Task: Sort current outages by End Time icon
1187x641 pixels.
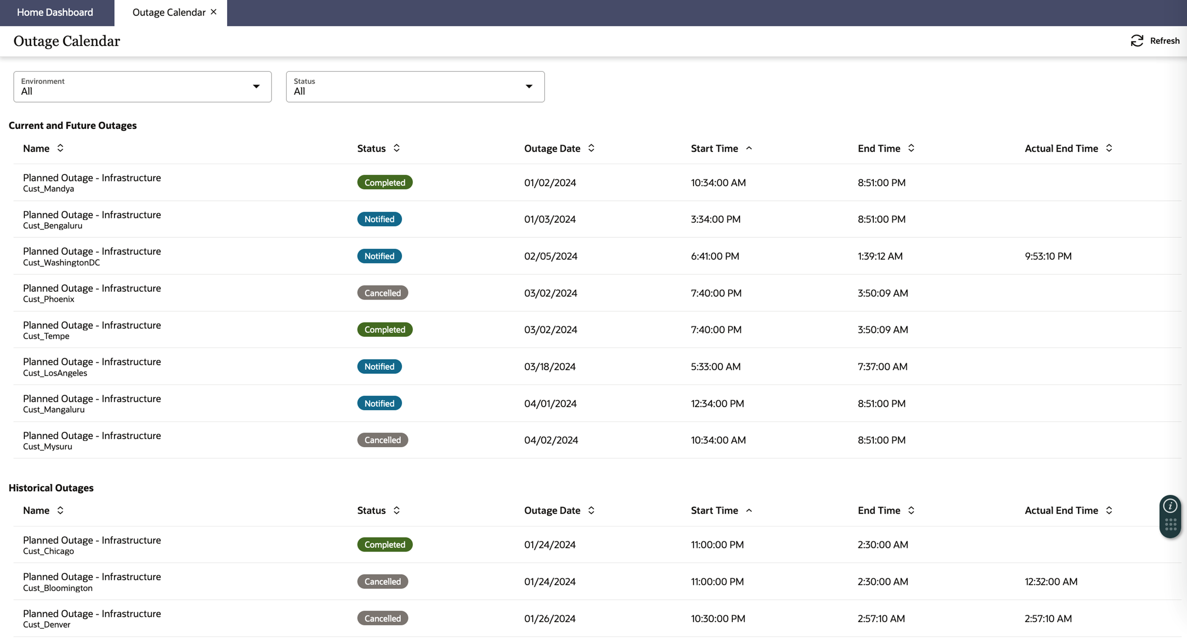Action: 911,148
